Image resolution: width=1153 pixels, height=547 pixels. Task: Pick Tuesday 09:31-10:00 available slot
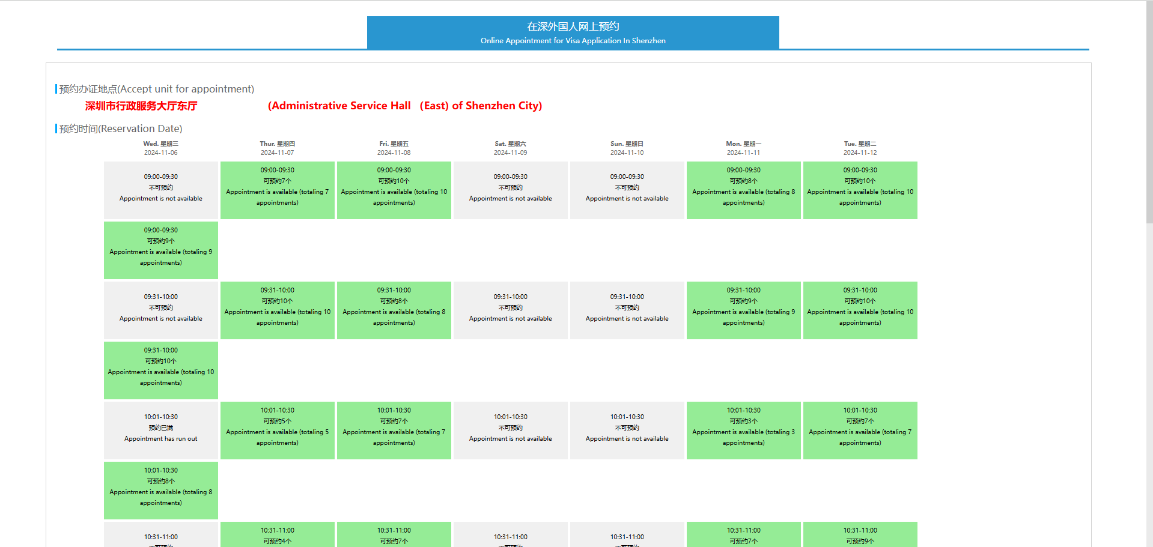coord(860,310)
